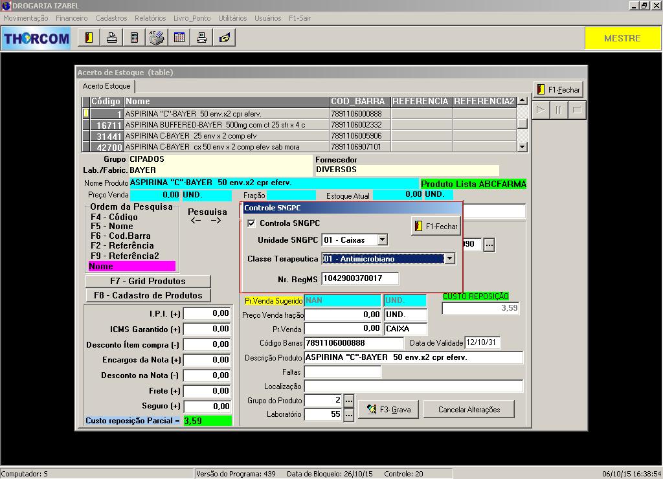Click the Data de Validade field
663x479 pixels.
click(x=482, y=342)
